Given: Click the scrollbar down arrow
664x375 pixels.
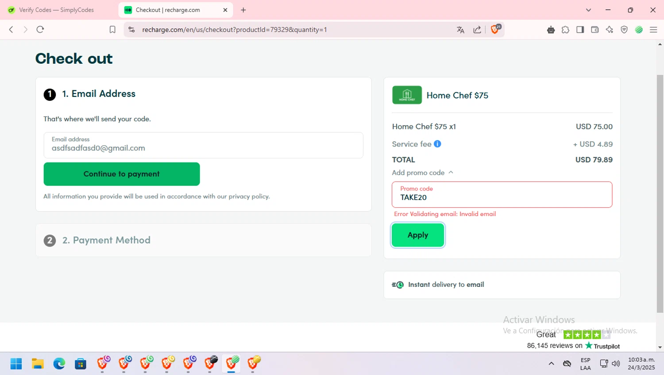Looking at the screenshot, I should point(660,348).
